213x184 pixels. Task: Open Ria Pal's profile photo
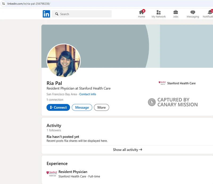(x=64, y=61)
